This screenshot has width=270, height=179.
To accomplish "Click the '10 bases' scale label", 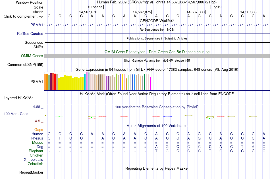I will 95,7.
